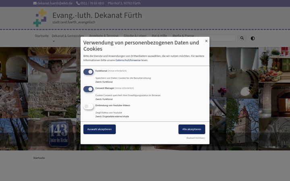This screenshot has height=181, width=290.
Task: Toggle the contrast mode icon
Action: click(x=253, y=38)
